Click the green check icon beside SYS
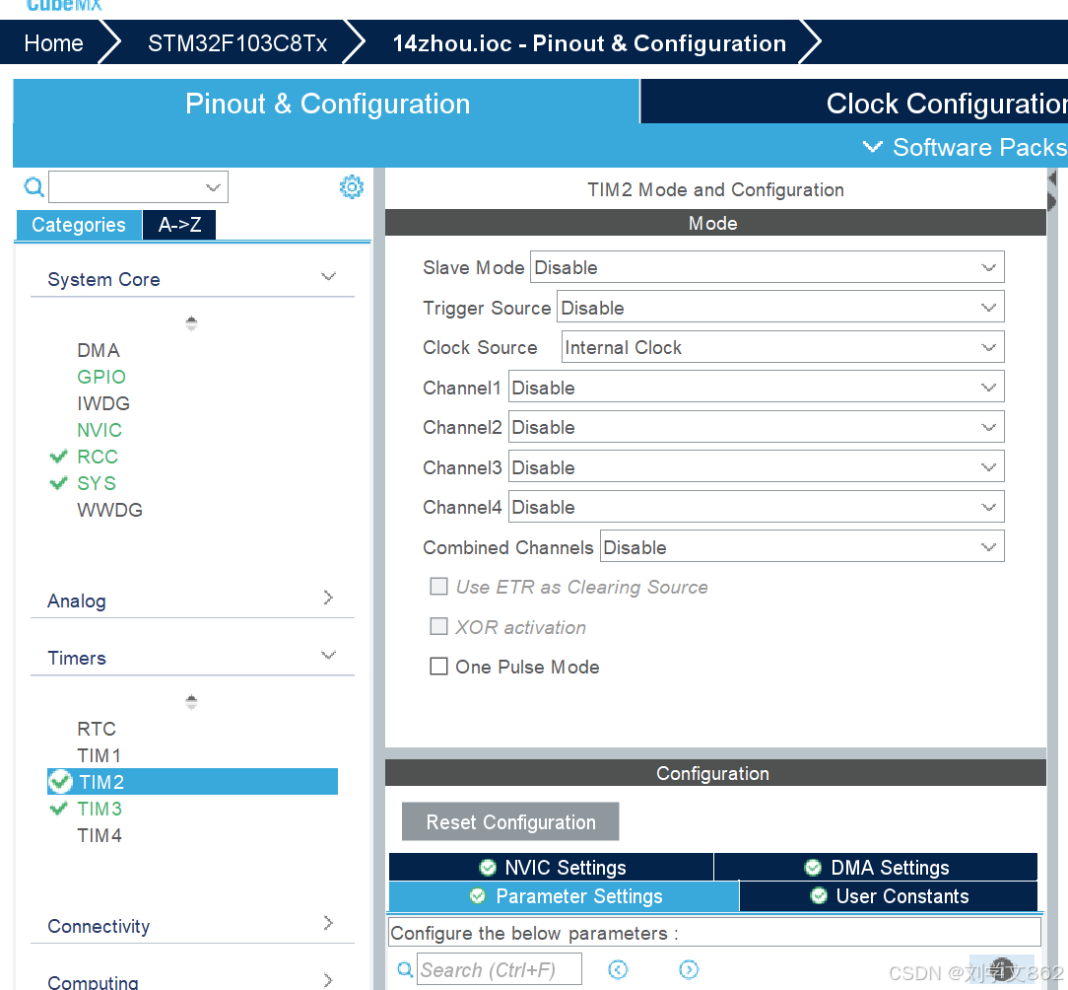 coord(59,483)
